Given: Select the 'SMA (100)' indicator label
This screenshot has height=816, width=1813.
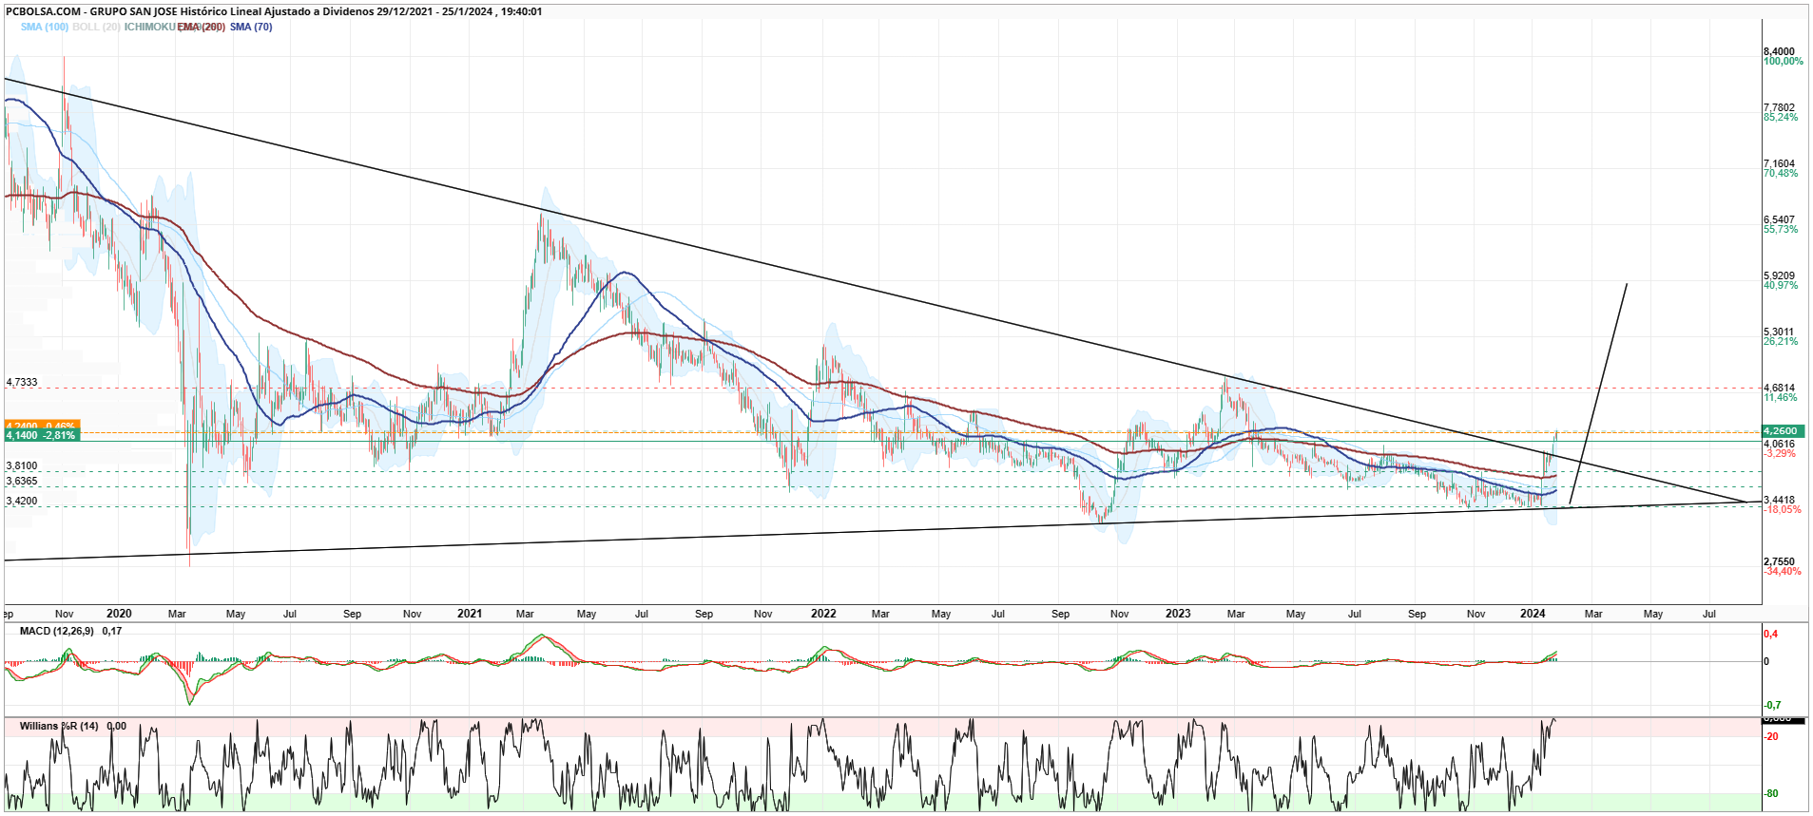Looking at the screenshot, I should point(45,27).
